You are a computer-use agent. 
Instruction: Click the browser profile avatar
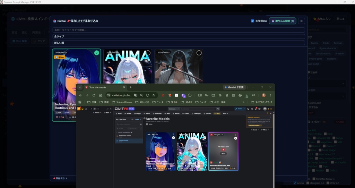coord(263,95)
